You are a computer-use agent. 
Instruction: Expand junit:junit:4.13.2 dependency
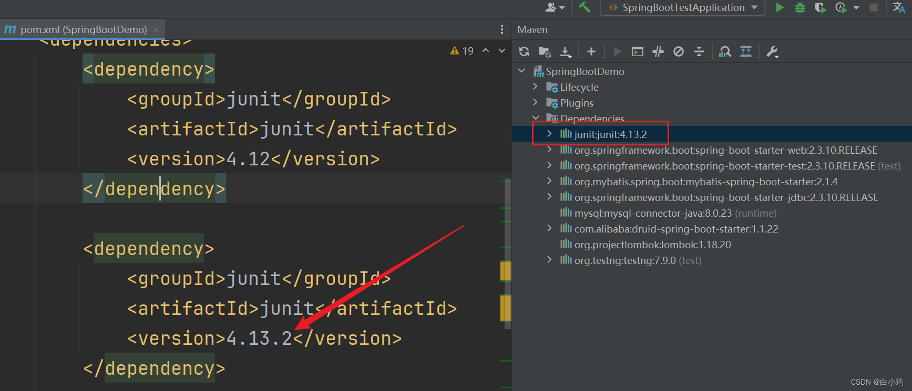(549, 134)
